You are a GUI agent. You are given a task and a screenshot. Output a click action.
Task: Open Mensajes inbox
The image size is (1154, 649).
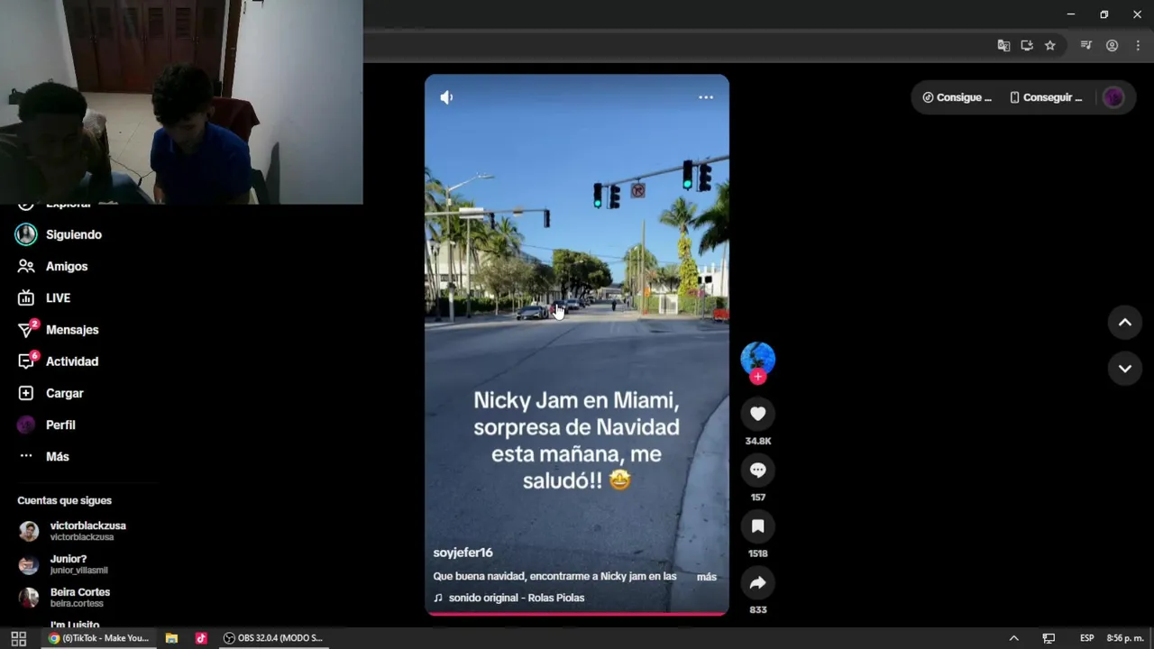point(59,330)
